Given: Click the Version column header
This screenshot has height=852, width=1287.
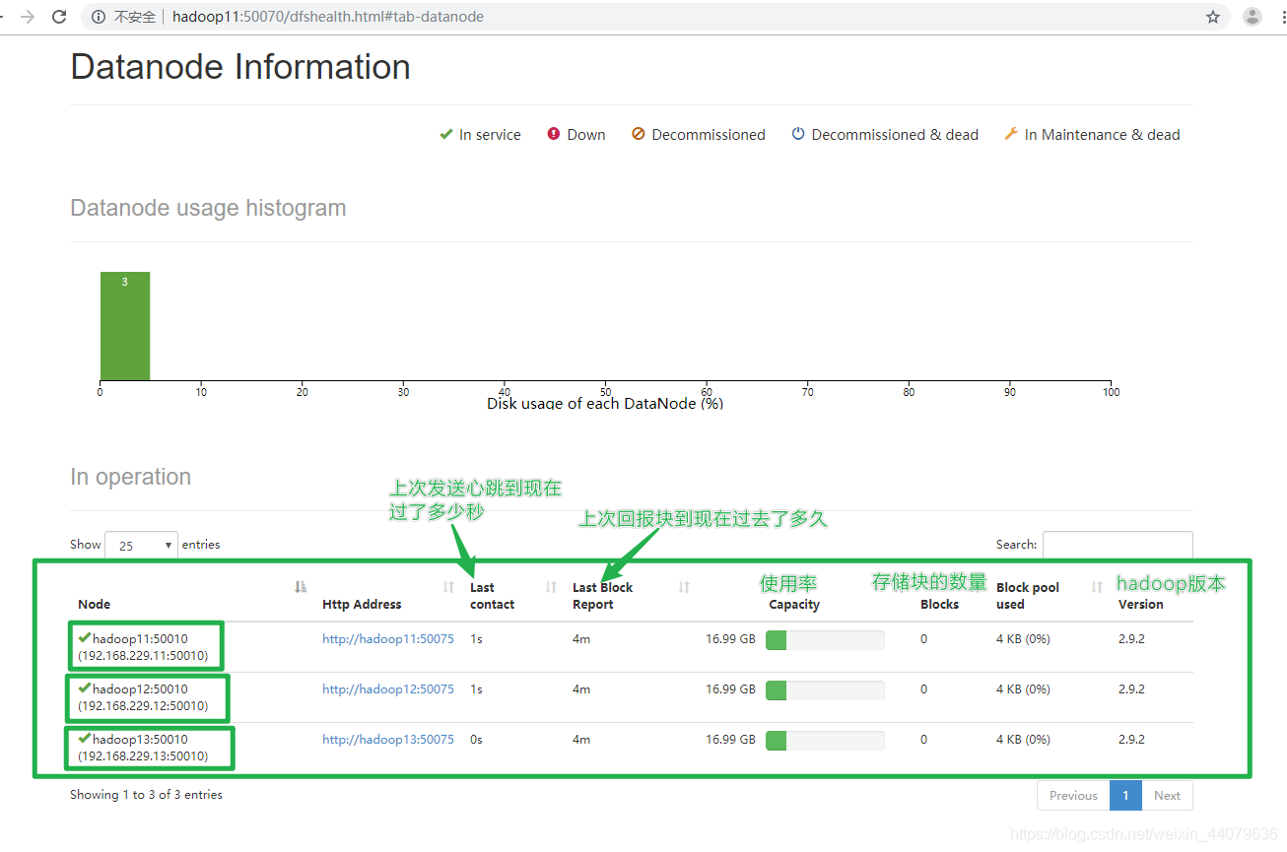Looking at the screenshot, I should [x=1141, y=605].
